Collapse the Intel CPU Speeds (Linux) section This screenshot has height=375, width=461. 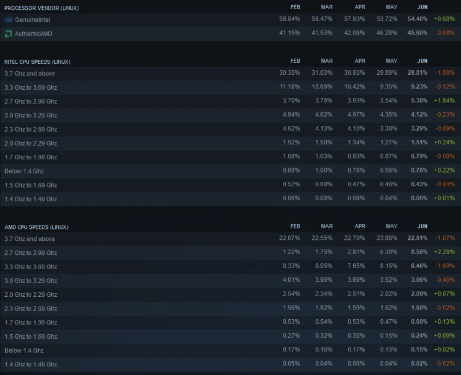point(37,62)
